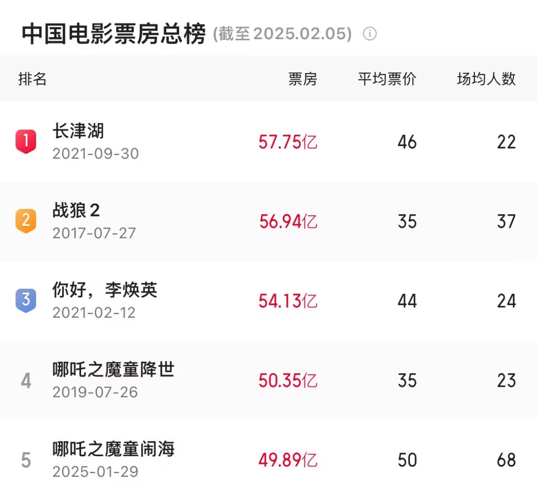Click the rank number 4
Image resolution: width=537 pixels, height=499 pixels.
pos(26,380)
